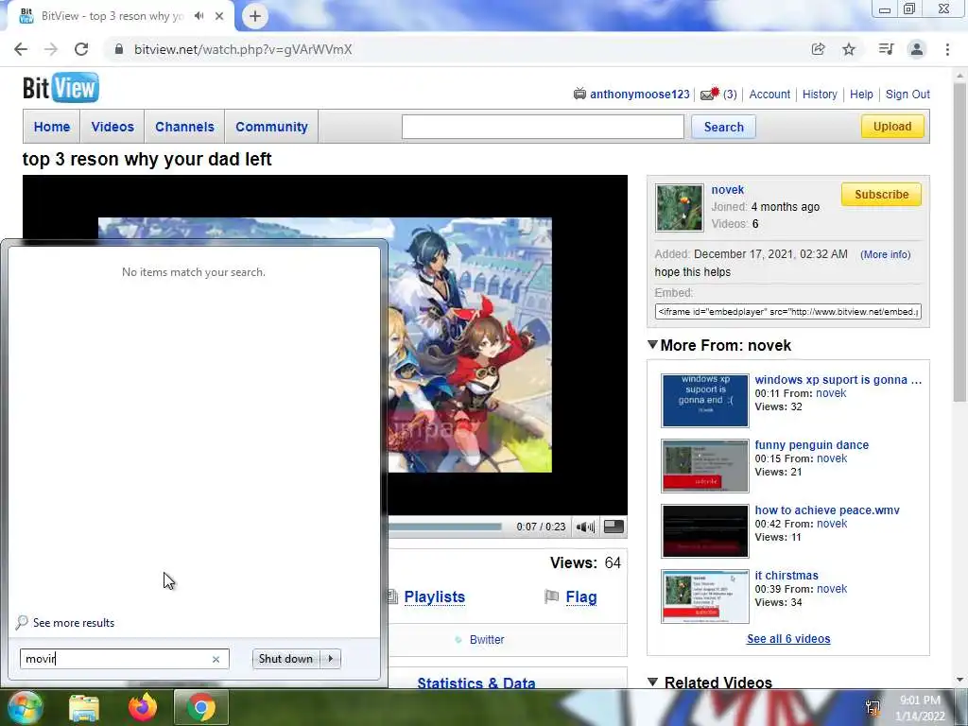This screenshot has height=726, width=968.
Task: Click the video player volume icon
Action: tap(585, 527)
